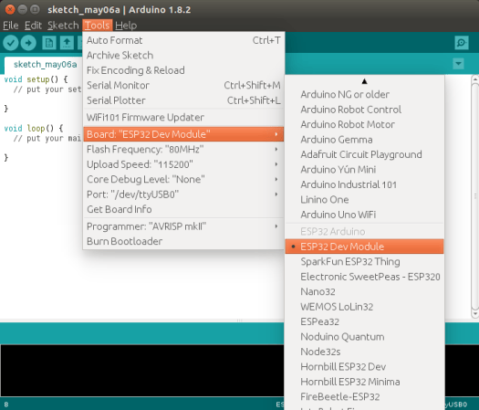
Task: Select the sketch_may06a editor tab
Action: 45,65
